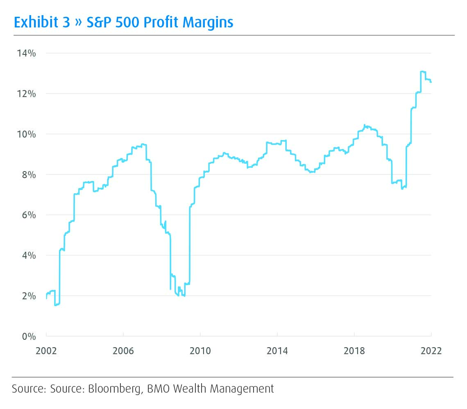Screen dimensions: 467x409
Task: Click the 2010 x-axis label
Action: point(200,351)
